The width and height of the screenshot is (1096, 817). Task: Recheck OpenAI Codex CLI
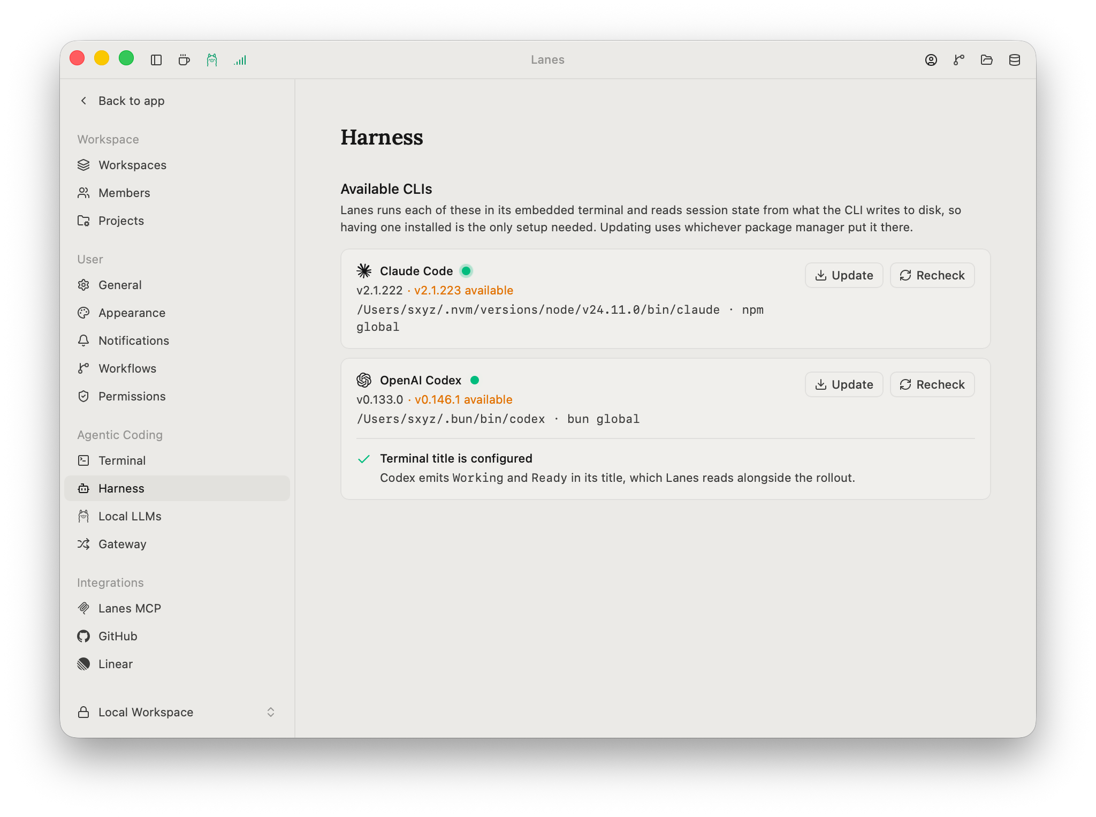click(x=932, y=384)
